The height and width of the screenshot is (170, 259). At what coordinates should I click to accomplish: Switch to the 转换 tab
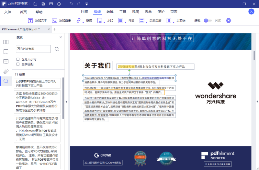[110, 12]
